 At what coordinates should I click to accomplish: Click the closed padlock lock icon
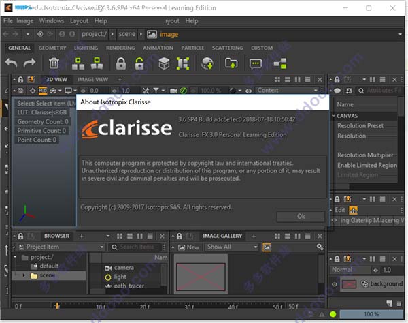coord(121,63)
